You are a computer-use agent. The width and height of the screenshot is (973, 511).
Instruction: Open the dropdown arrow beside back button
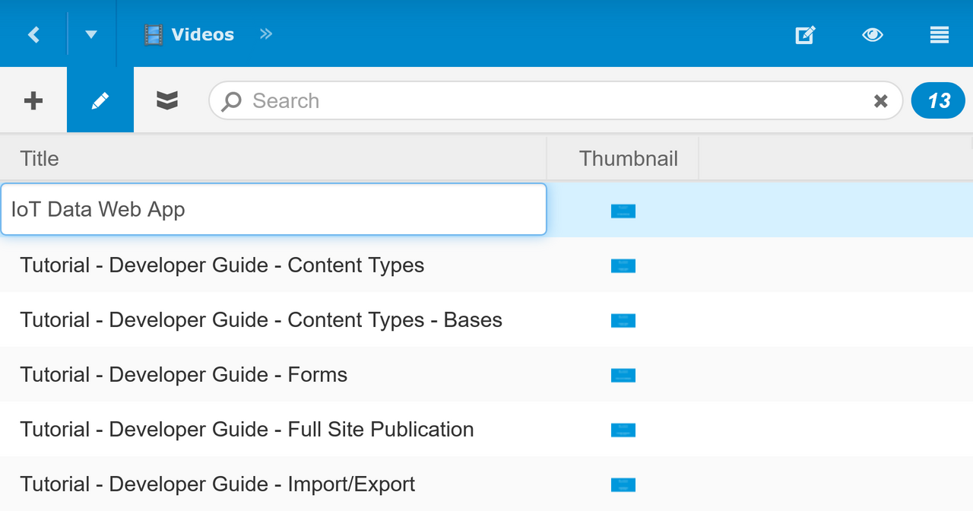[91, 34]
